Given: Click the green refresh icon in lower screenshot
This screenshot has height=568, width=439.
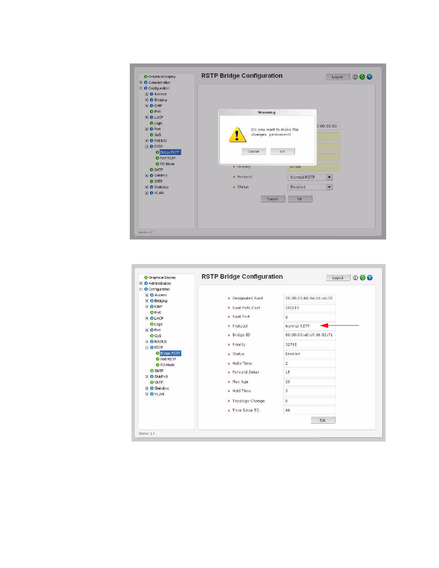Looking at the screenshot, I should pyautogui.click(x=363, y=278).
